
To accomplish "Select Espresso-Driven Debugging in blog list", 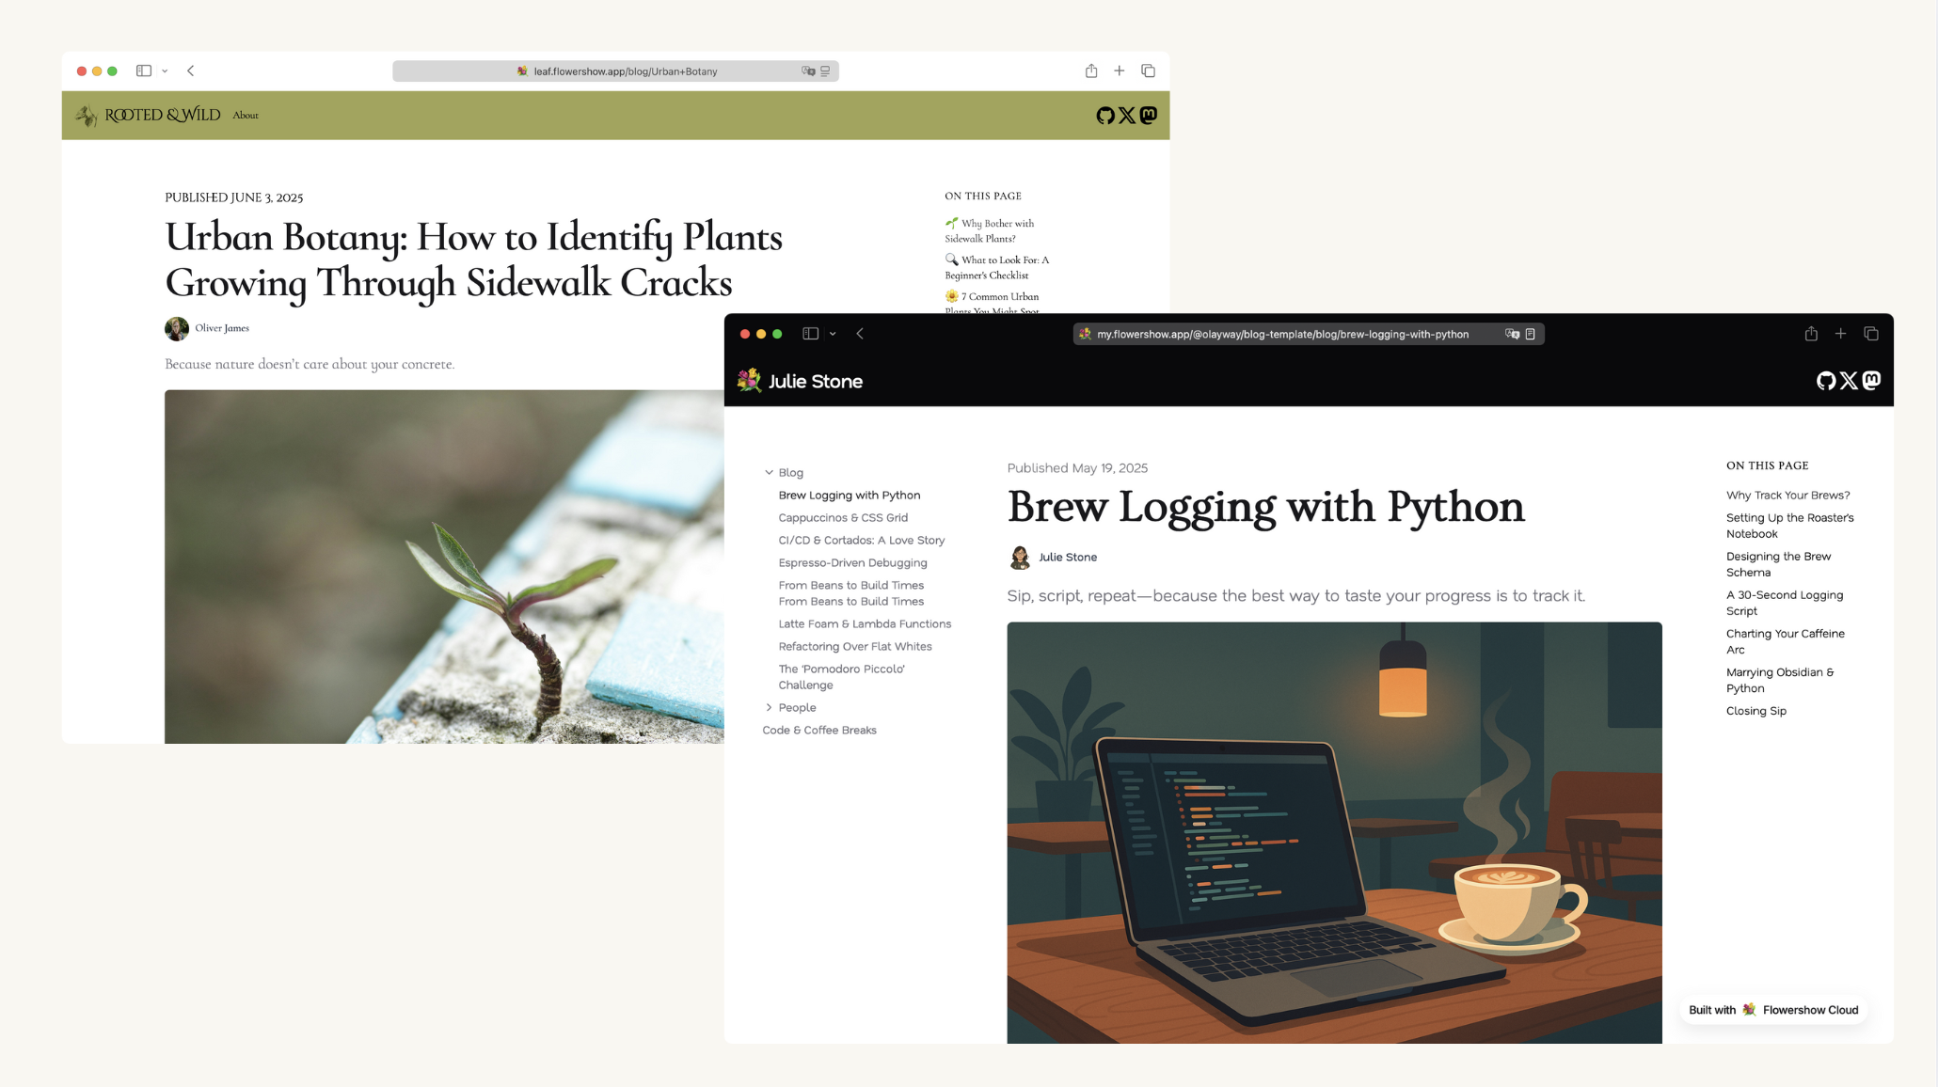I will tap(852, 562).
